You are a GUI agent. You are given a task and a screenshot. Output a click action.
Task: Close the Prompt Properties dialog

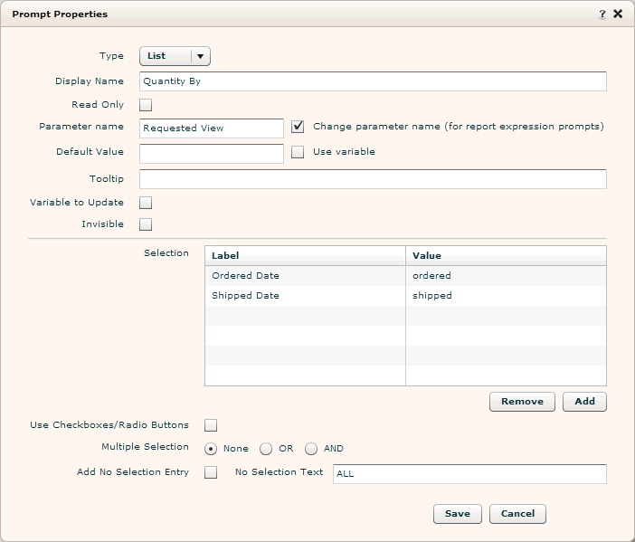(x=618, y=14)
